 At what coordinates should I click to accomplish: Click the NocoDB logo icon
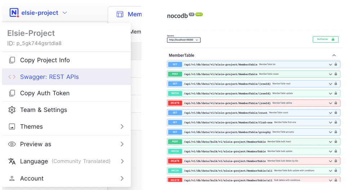click(x=14, y=13)
